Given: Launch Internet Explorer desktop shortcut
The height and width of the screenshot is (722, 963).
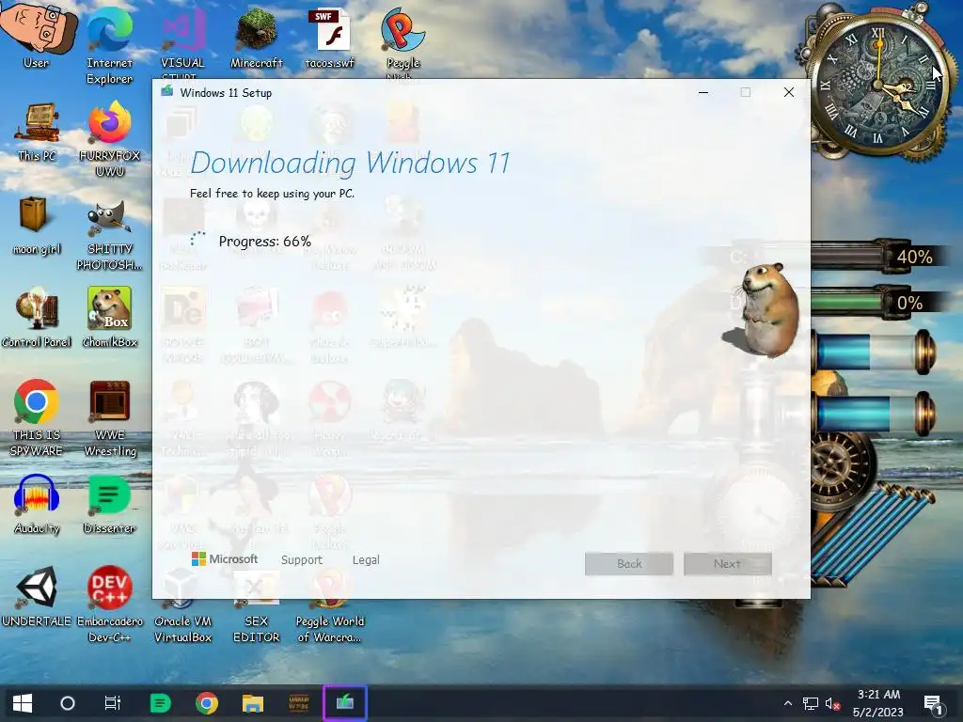Looking at the screenshot, I should click(x=109, y=46).
